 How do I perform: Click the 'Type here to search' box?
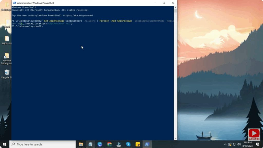click(x=42, y=144)
